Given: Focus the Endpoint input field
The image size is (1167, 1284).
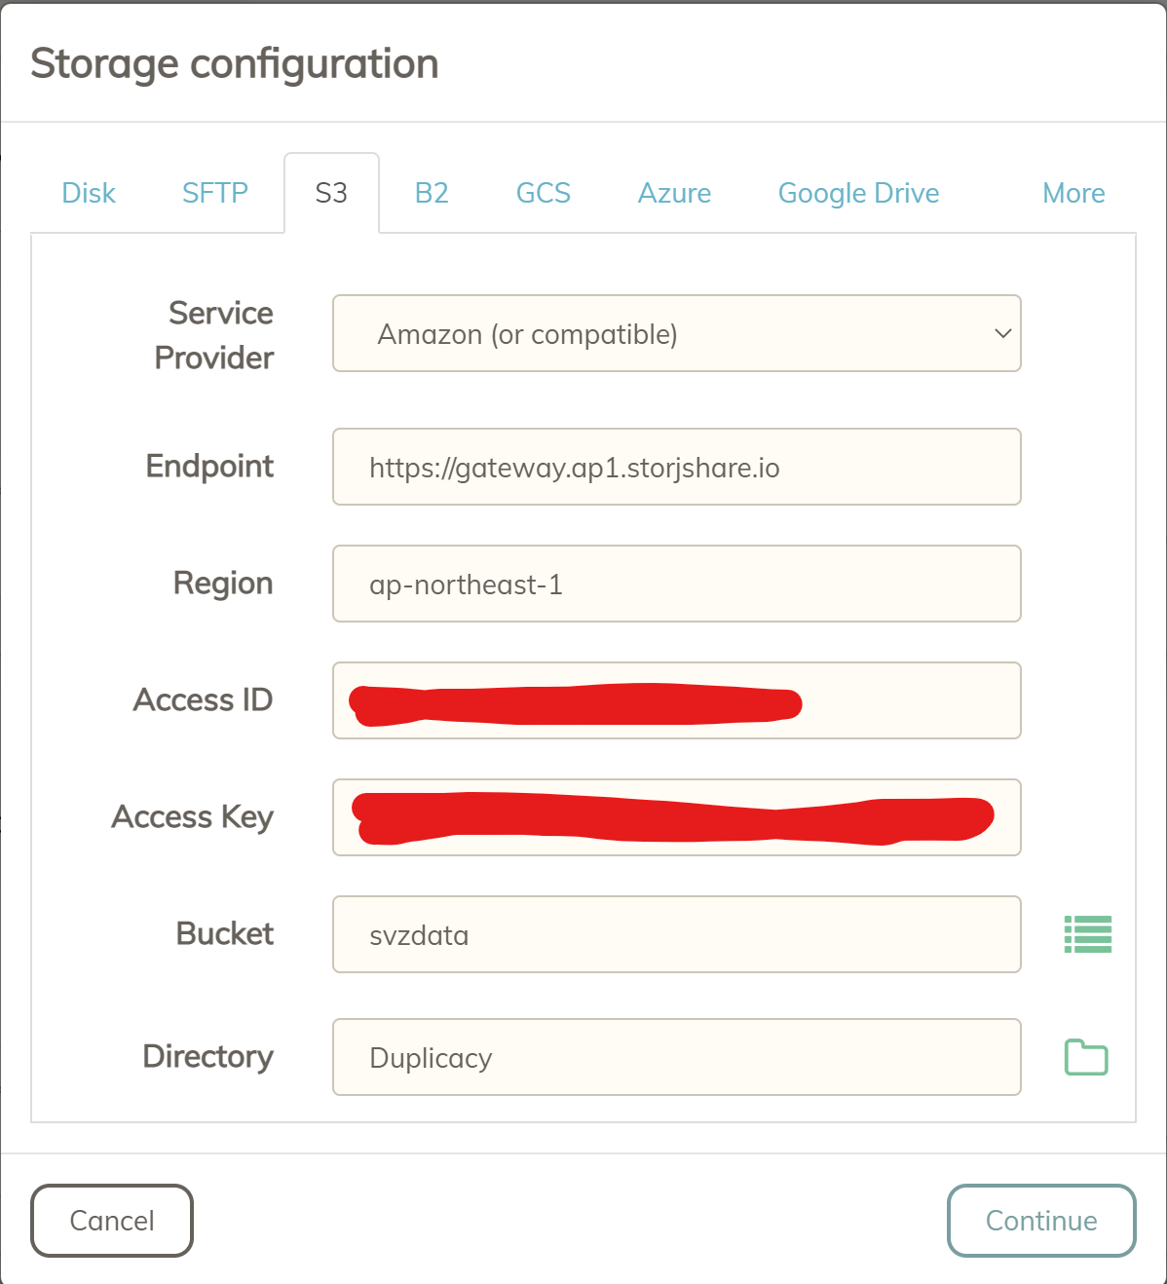Looking at the screenshot, I should point(677,467).
